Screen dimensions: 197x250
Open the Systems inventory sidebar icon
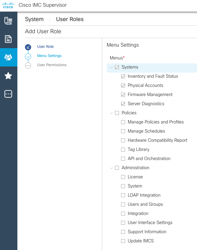8,20
